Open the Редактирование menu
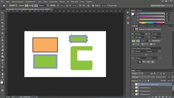 coord(17,2)
